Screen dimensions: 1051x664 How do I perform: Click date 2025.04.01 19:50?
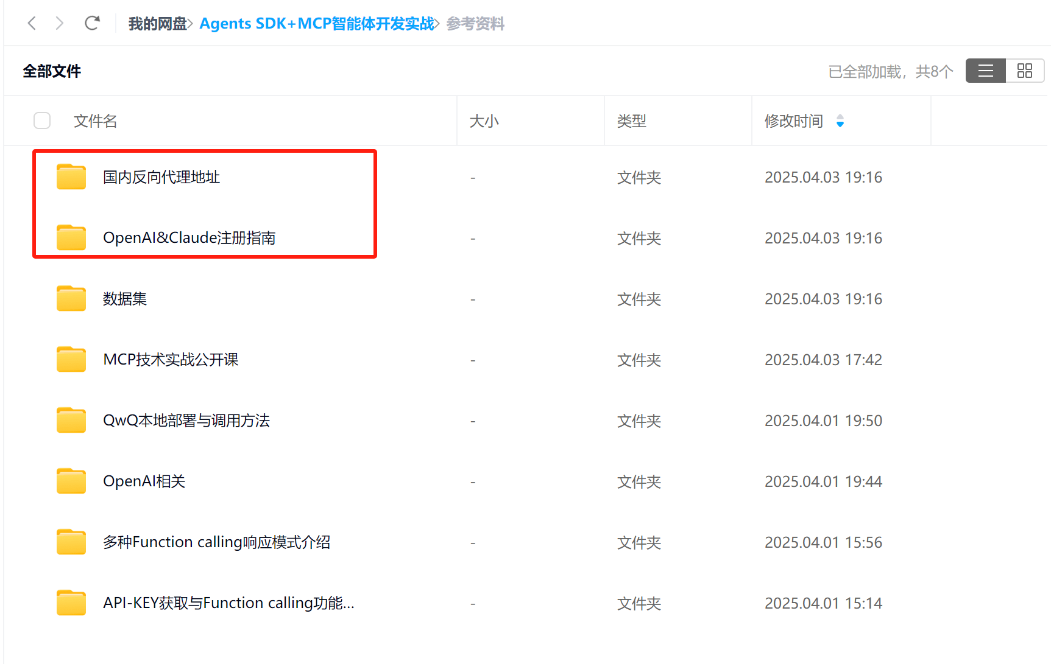tap(823, 421)
